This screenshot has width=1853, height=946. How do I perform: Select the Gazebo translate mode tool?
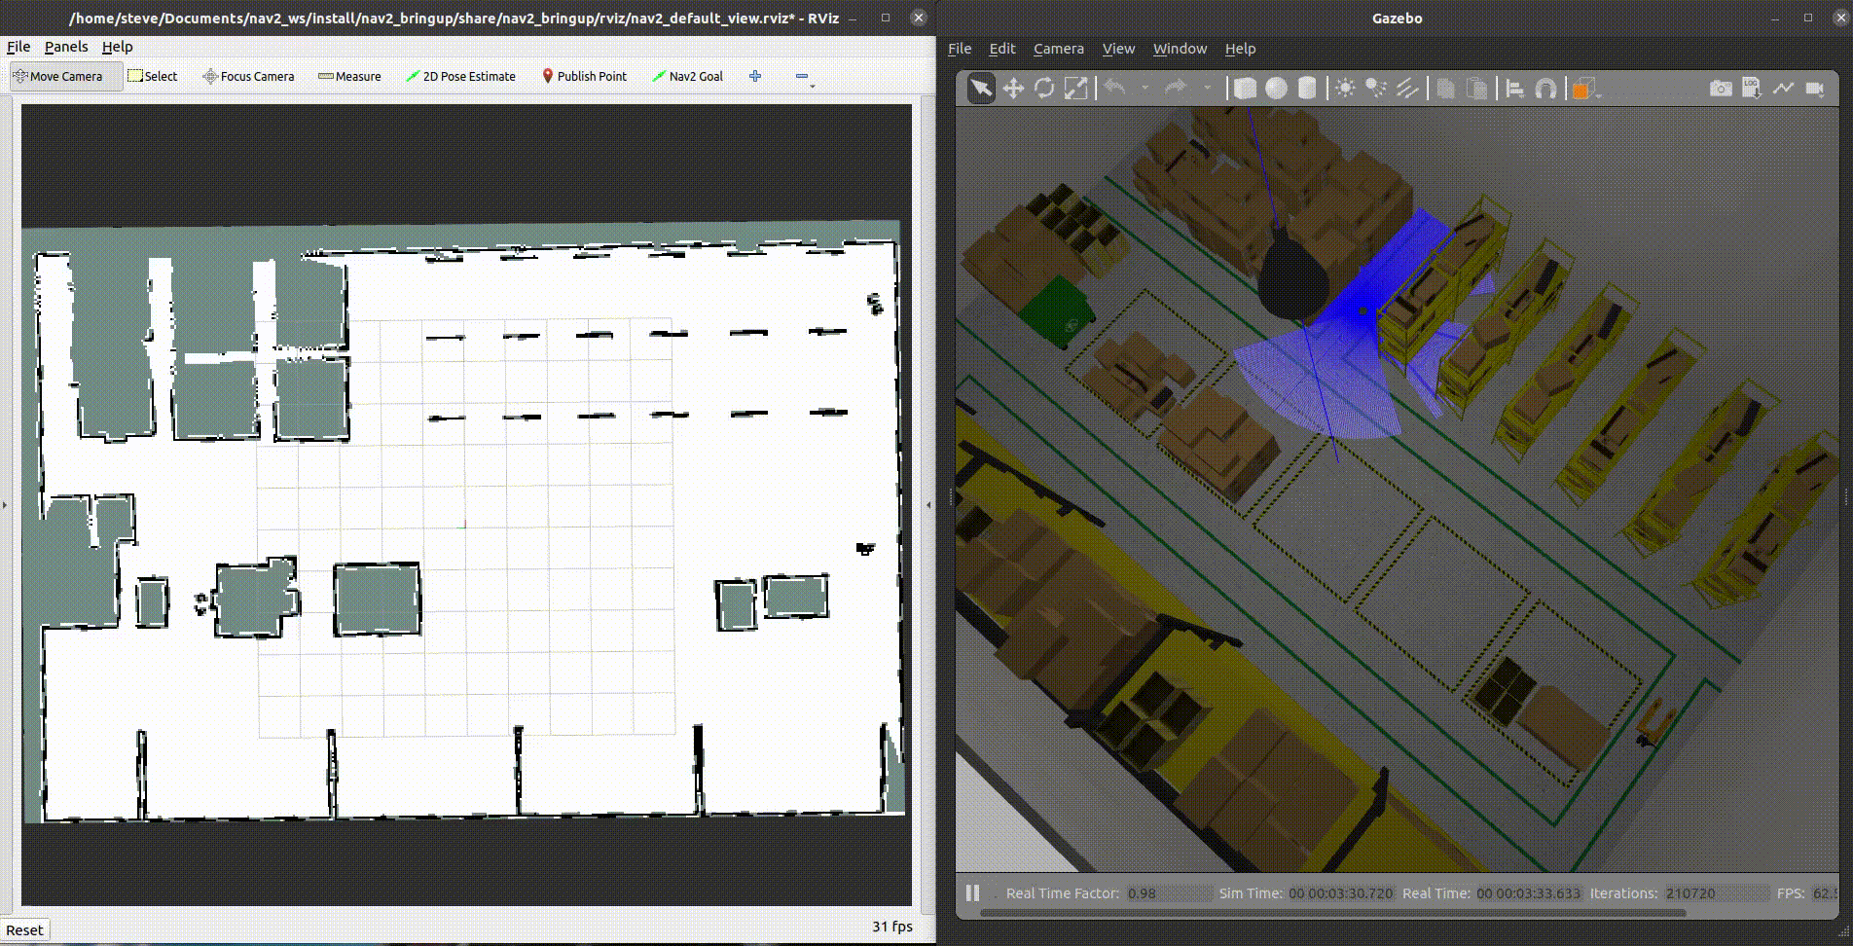1013,89
